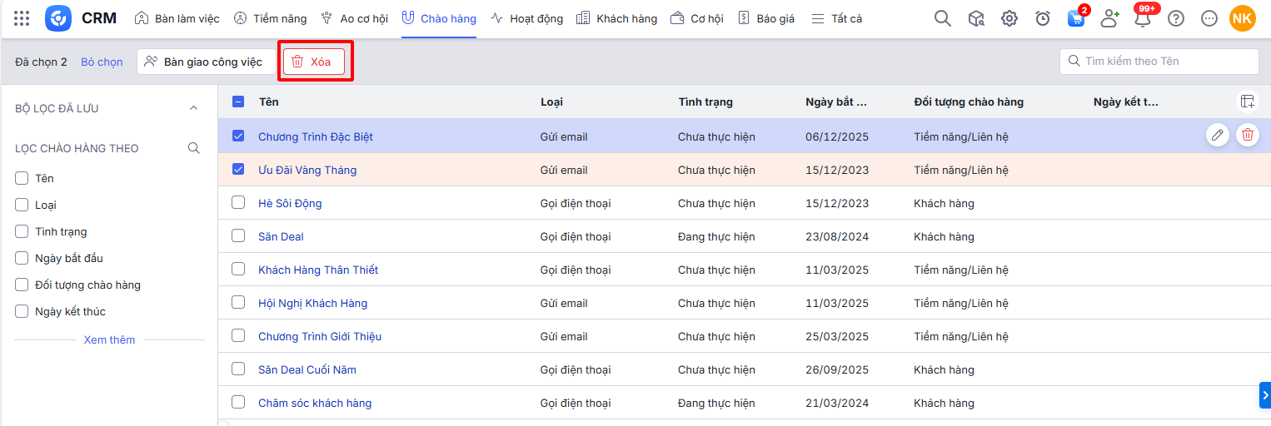The width and height of the screenshot is (1271, 426).
Task: Select the Săn Deal row checkbox
Action: [x=238, y=235]
